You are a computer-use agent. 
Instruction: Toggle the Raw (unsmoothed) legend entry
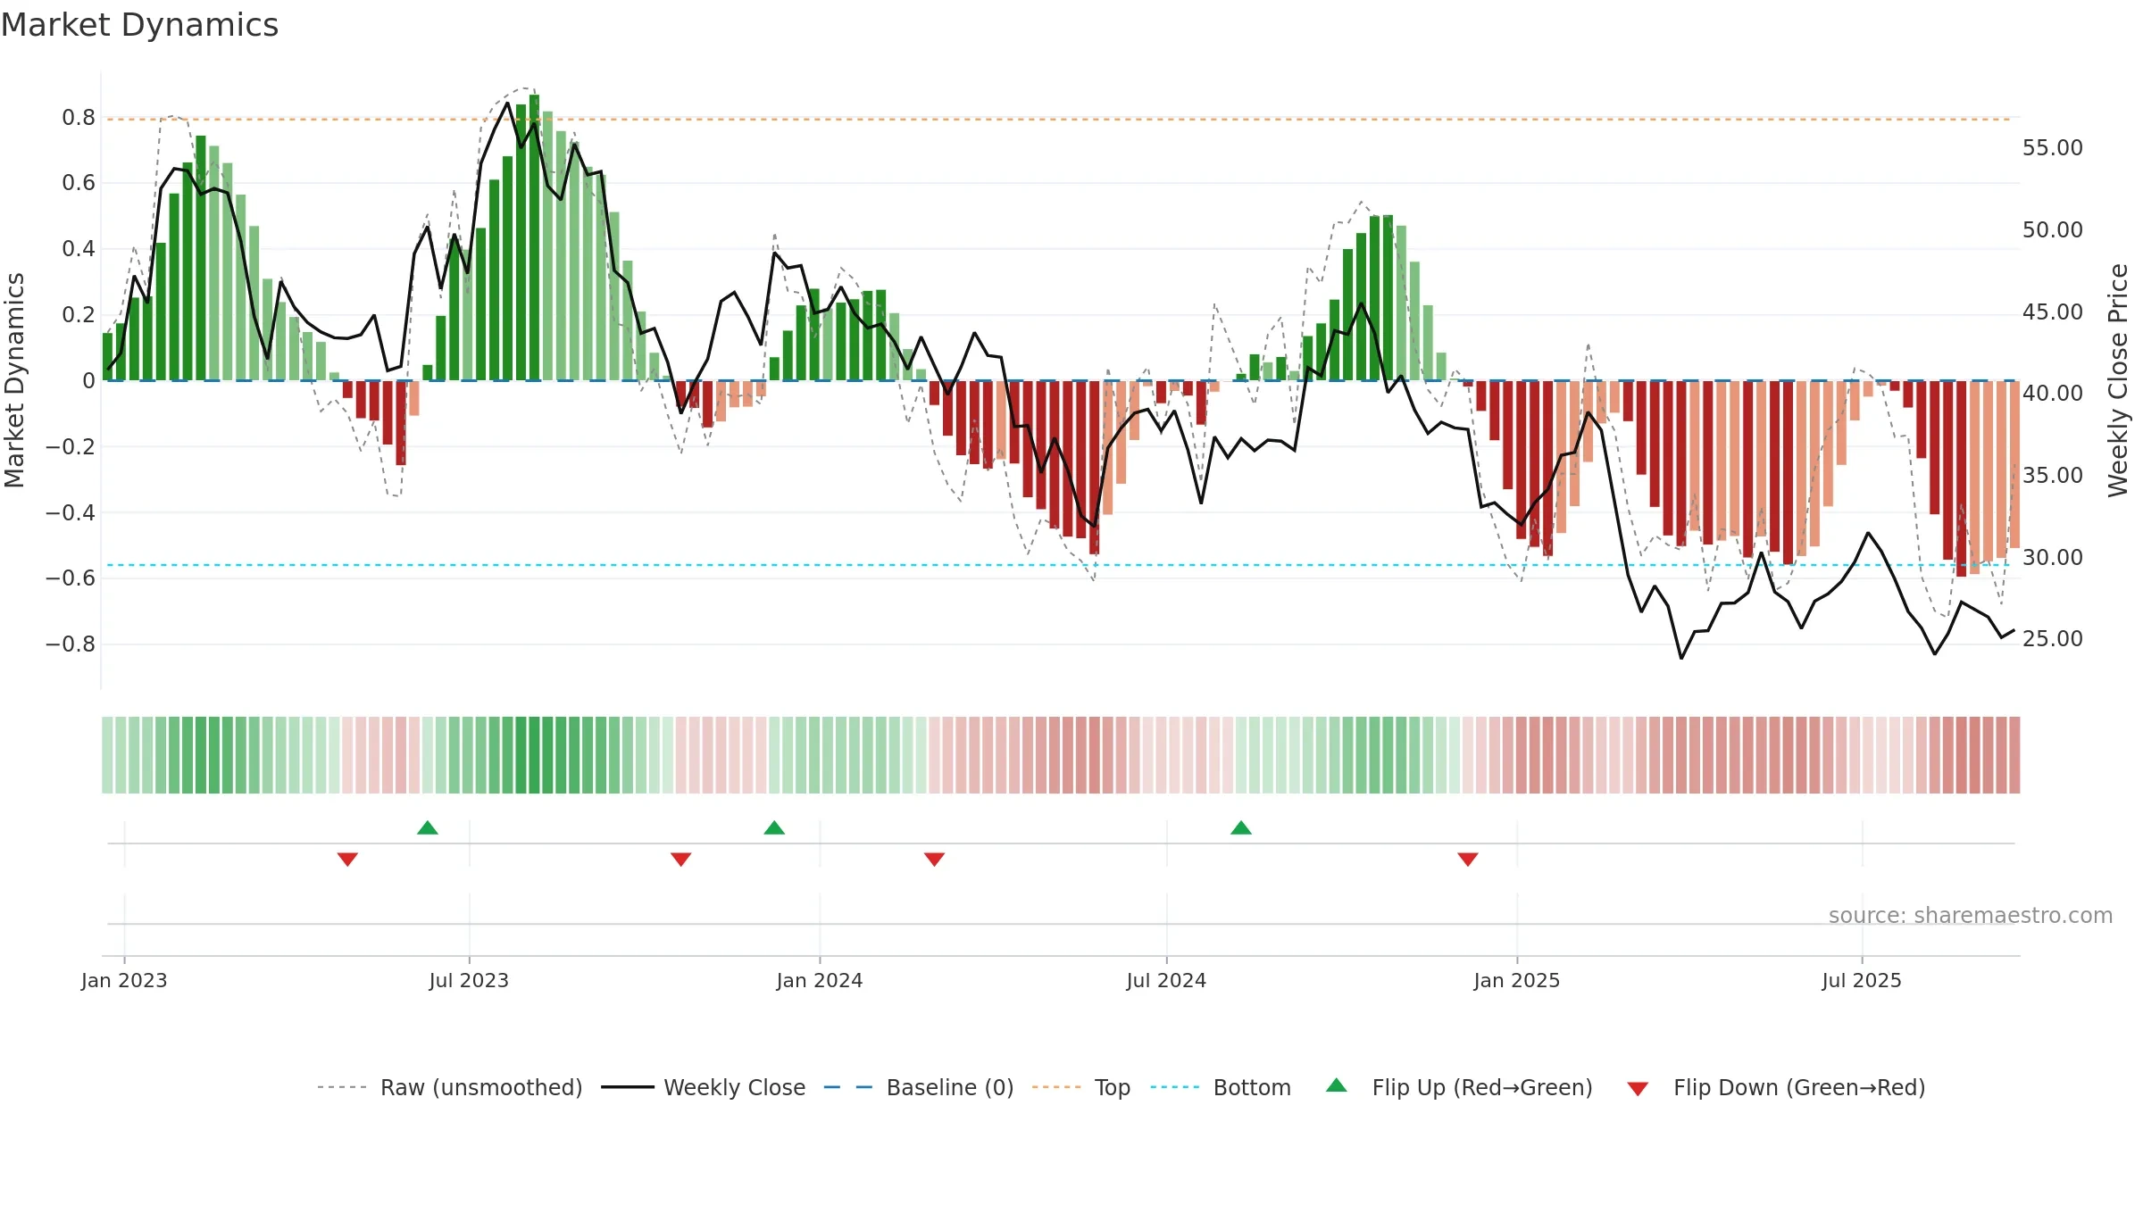[x=449, y=1087]
